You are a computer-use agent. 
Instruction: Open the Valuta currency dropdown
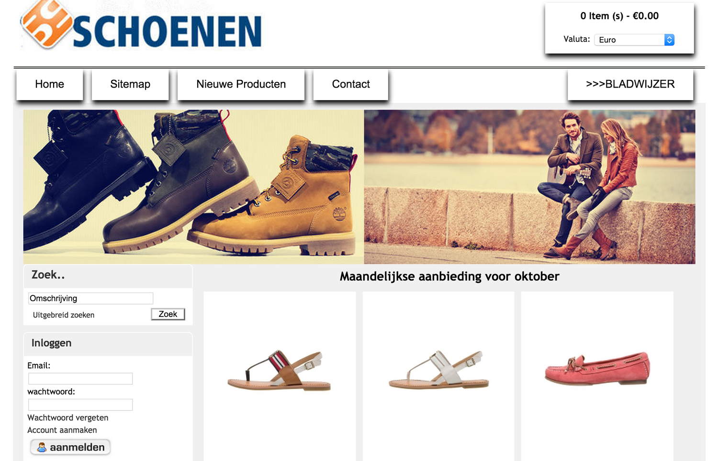point(634,40)
